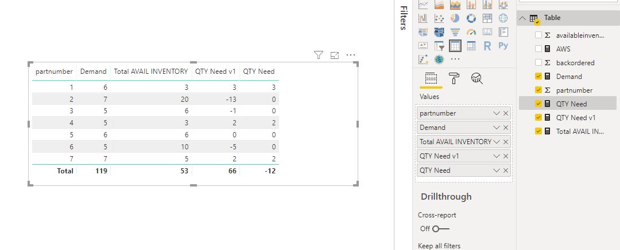Open the import custom visual ellipsis
This screenshot has height=250, width=620.
click(455, 59)
